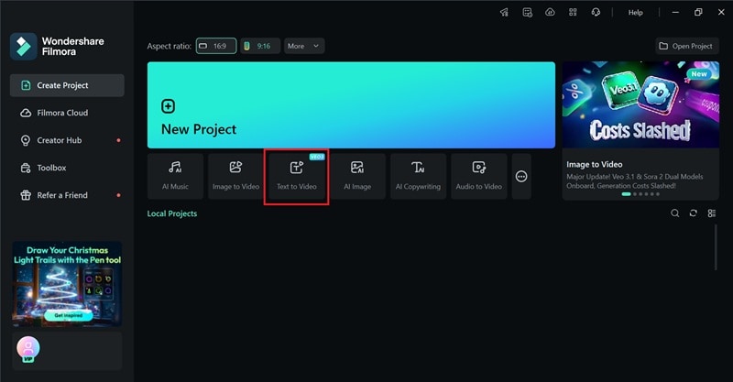Screen dimensions: 733x382
Task: Open the Audio to Video tool
Action: point(478,176)
